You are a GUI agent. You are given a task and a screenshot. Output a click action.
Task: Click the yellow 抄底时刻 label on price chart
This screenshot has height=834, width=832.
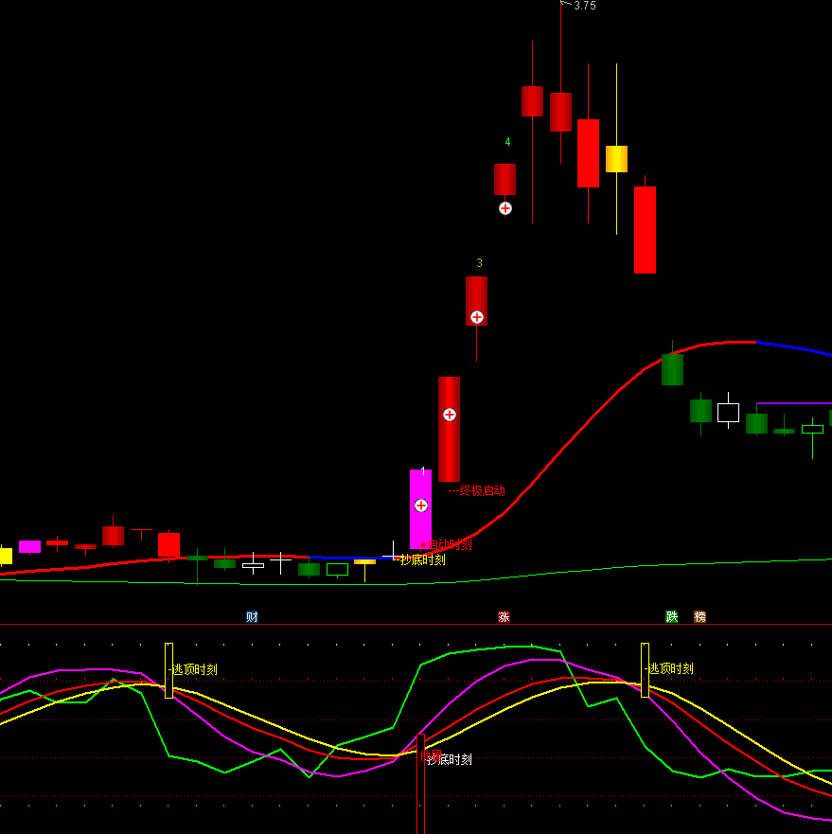click(x=423, y=559)
